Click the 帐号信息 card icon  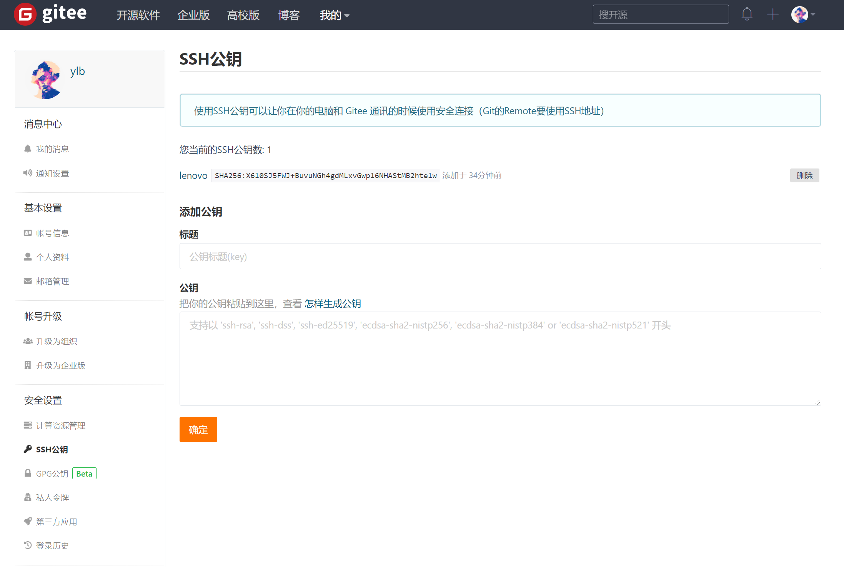click(x=27, y=233)
